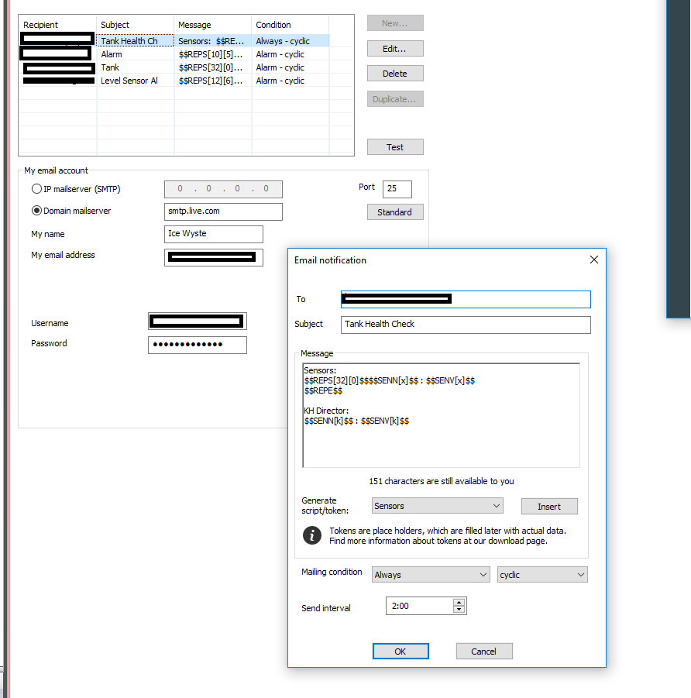This screenshot has width=691, height=698.
Task: Click the Delete button
Action: pos(395,74)
